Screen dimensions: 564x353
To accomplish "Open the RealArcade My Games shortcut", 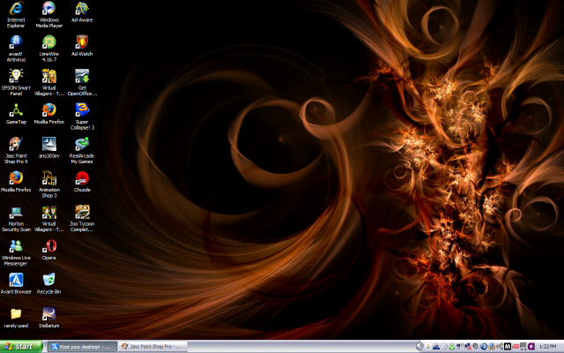I will pyautogui.click(x=82, y=144).
